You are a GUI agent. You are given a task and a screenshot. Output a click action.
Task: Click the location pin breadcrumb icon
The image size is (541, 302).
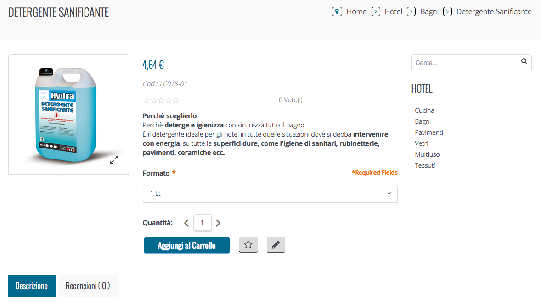tap(337, 11)
